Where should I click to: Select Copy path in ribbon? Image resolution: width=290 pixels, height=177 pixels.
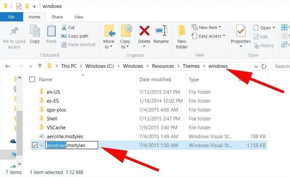pos(75,36)
